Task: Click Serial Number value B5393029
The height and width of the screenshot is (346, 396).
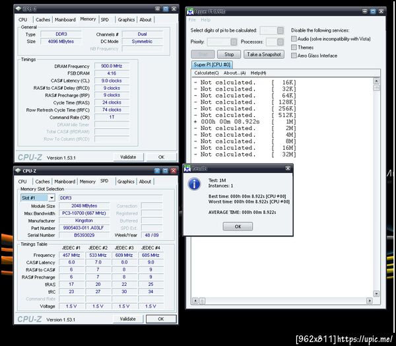Action: point(84,235)
